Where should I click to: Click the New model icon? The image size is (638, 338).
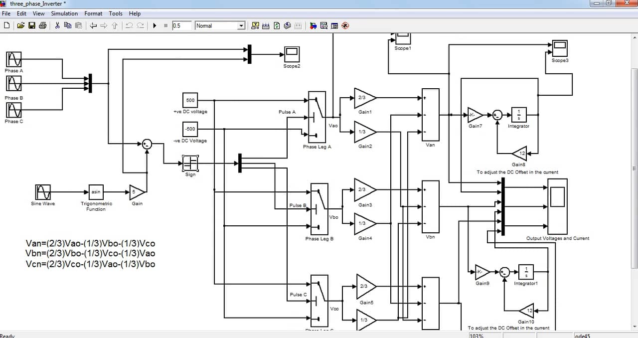[x=6, y=25]
